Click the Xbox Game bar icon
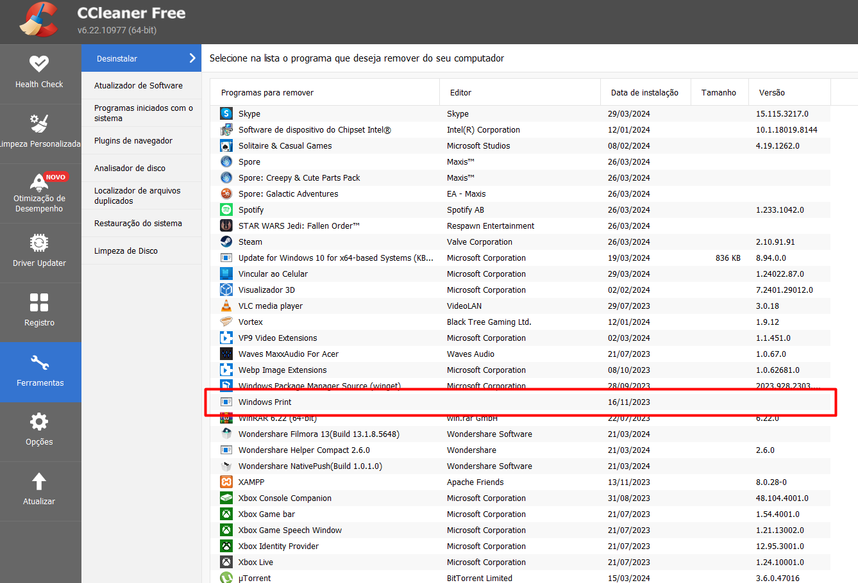 [x=226, y=514]
